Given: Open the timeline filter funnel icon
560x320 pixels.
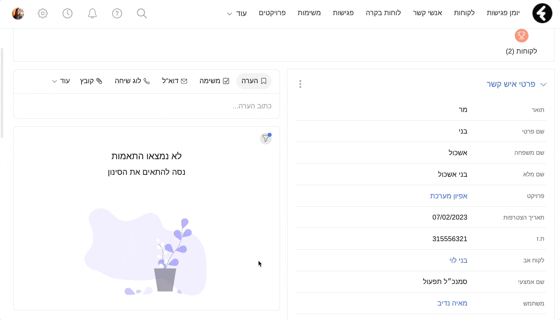Looking at the screenshot, I should (x=266, y=138).
